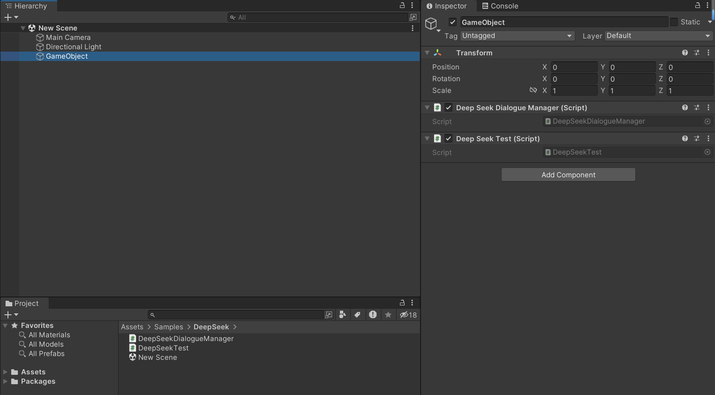Toggle hidden packages visibility count 18
715x395 pixels.
point(408,315)
